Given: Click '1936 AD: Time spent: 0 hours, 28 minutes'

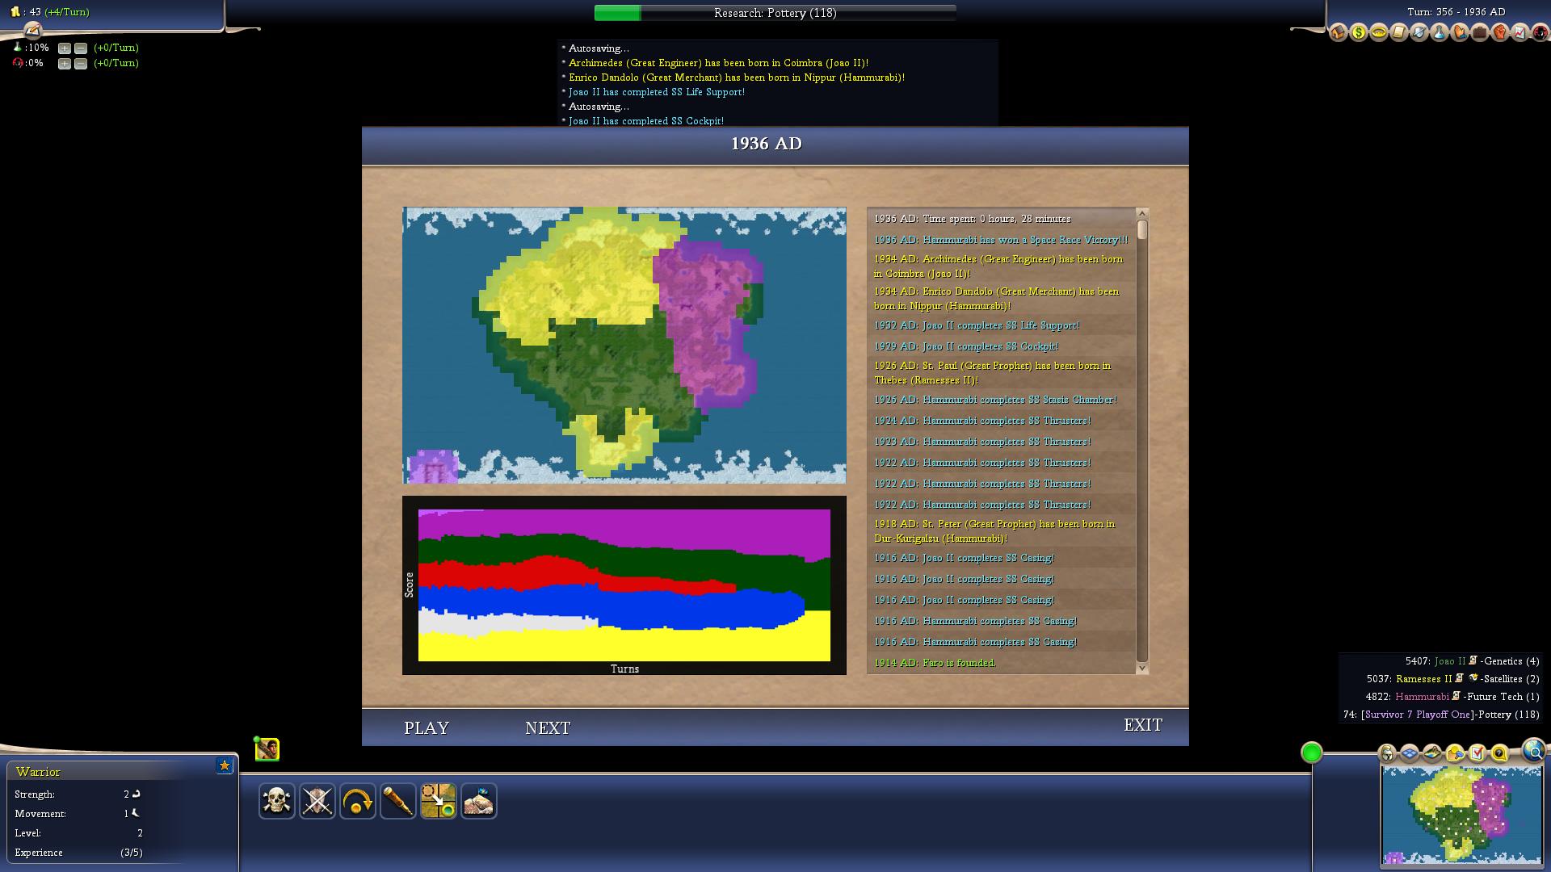Looking at the screenshot, I should point(973,219).
